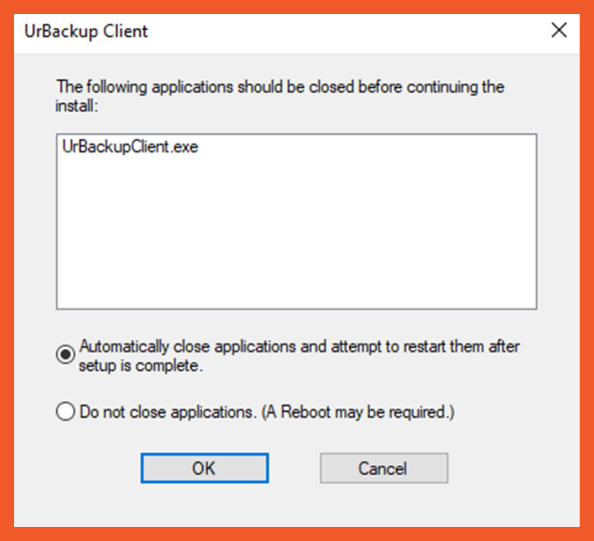Image resolution: width=594 pixels, height=541 pixels.
Task: Click the gray gap between OK and Cancel
Action: pyautogui.click(x=294, y=469)
